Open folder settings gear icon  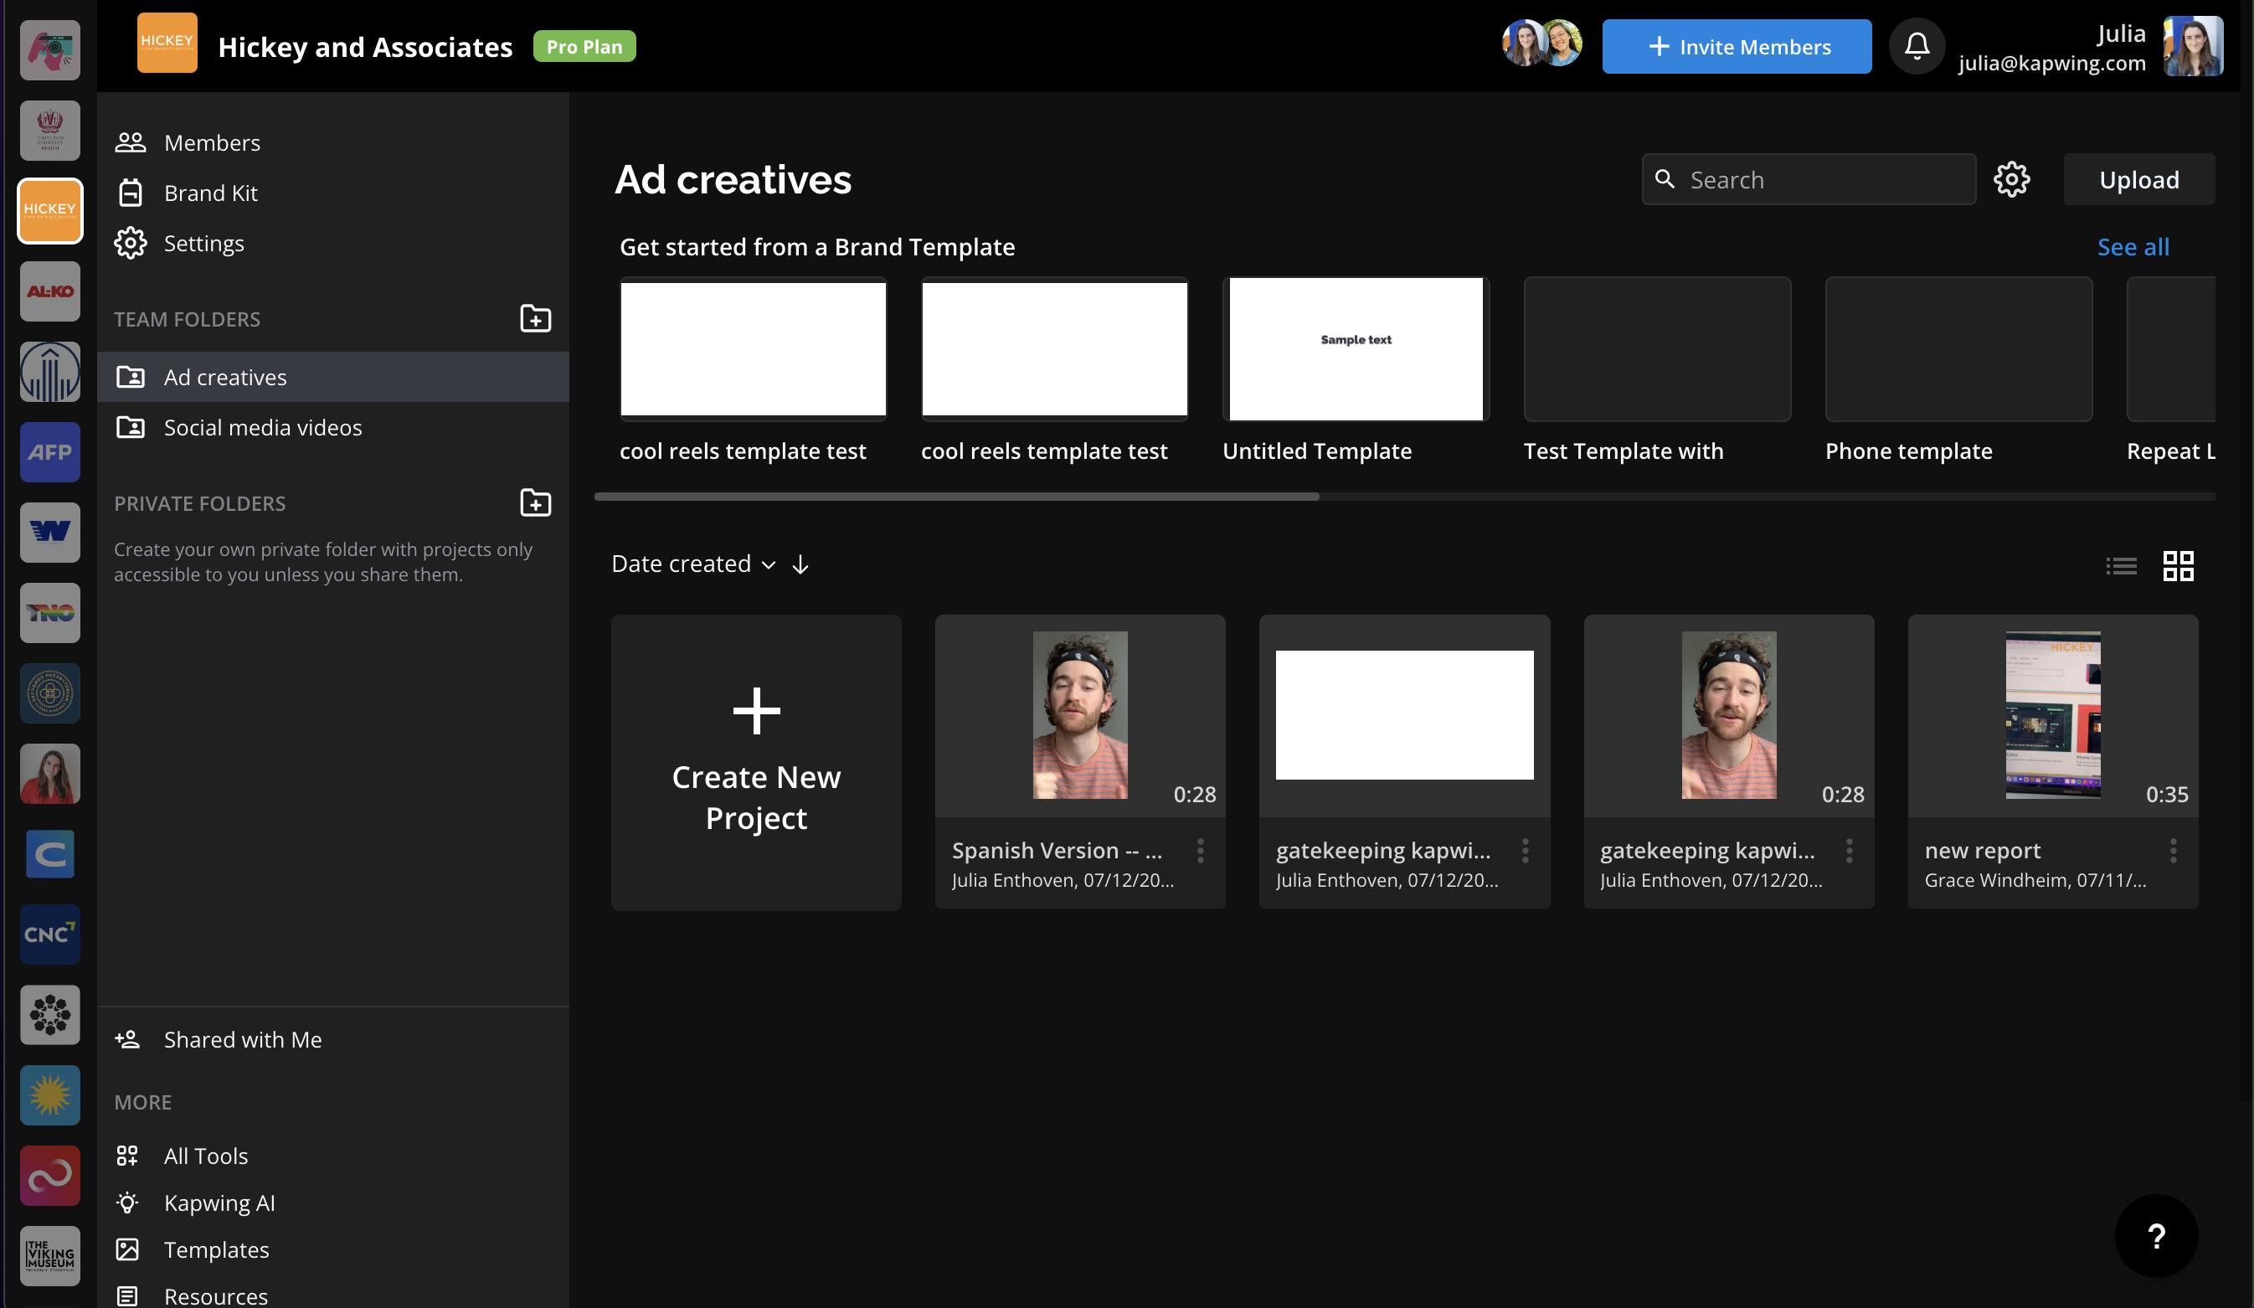tap(2010, 180)
